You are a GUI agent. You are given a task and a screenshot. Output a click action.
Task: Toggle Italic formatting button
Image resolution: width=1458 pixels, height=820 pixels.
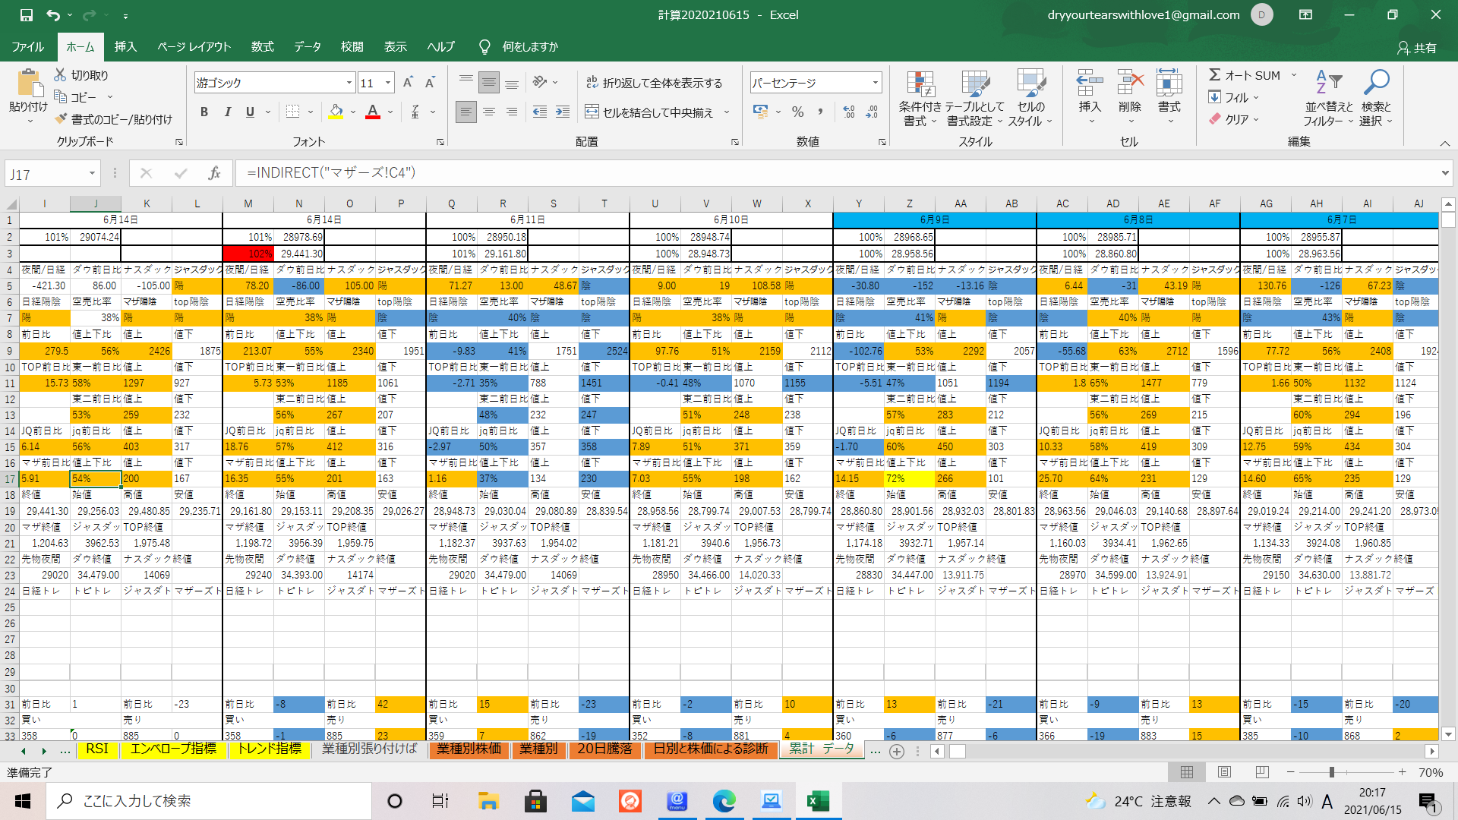click(227, 112)
